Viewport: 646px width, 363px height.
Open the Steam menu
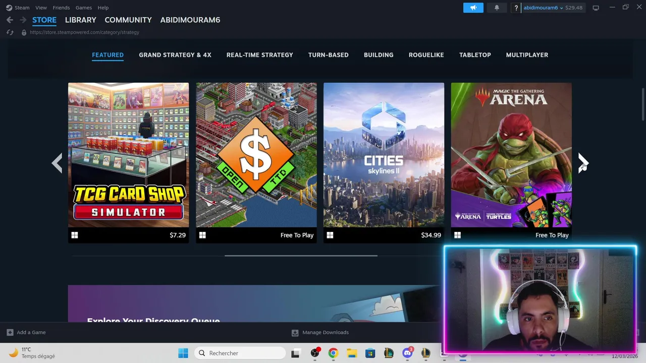(22, 8)
